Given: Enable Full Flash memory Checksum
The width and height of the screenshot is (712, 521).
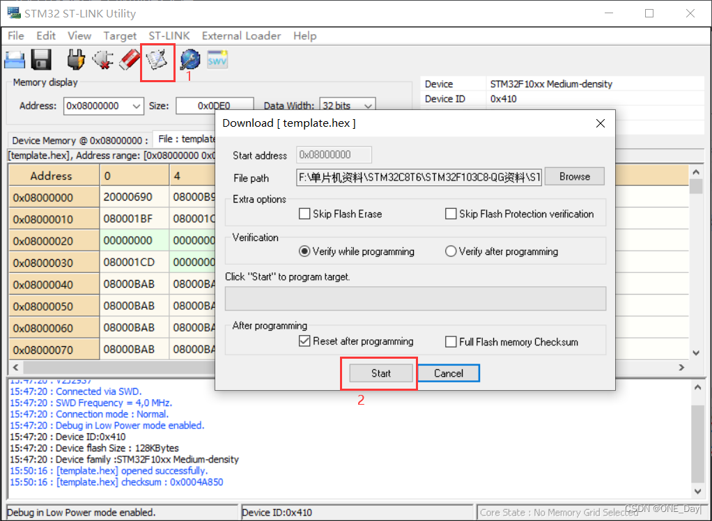Looking at the screenshot, I should 451,342.
